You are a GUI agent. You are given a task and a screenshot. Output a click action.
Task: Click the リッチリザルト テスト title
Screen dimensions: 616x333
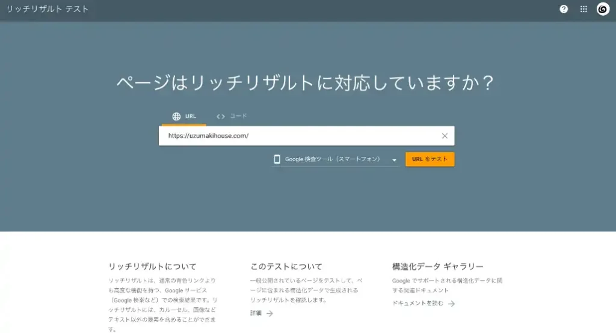[48, 9]
